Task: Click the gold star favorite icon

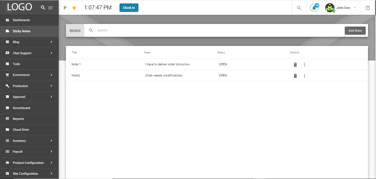Action: tap(74, 8)
